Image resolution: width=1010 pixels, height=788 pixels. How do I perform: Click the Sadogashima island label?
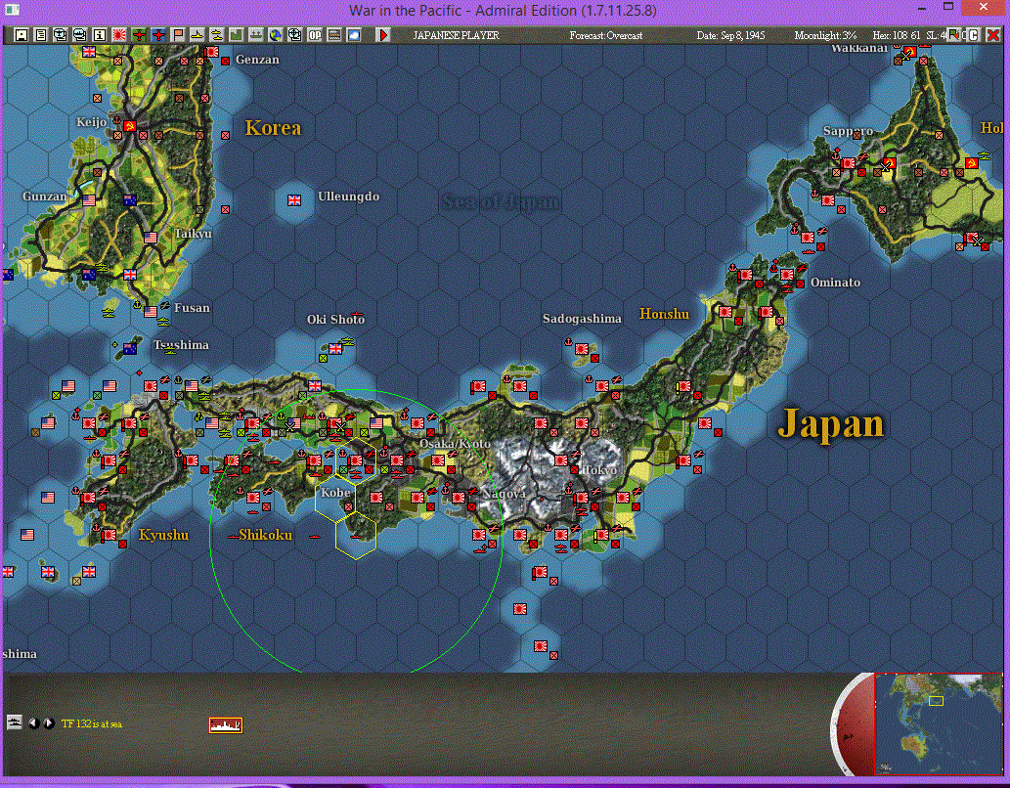[x=582, y=319]
